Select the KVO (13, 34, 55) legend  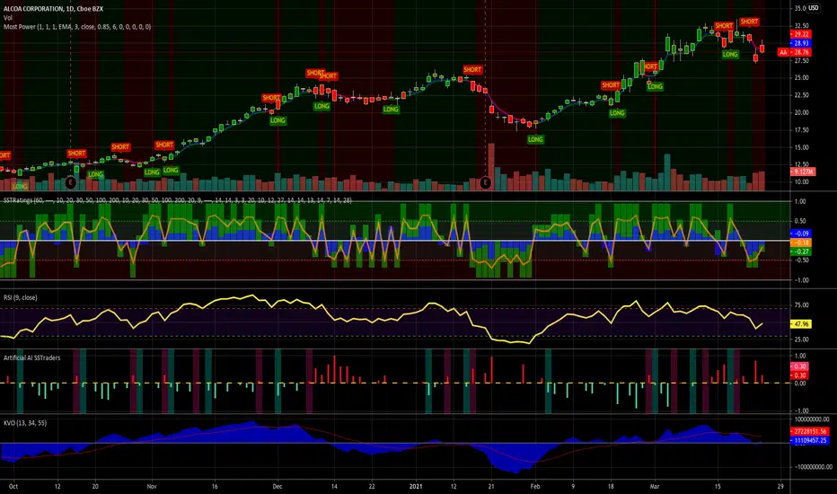click(x=25, y=423)
